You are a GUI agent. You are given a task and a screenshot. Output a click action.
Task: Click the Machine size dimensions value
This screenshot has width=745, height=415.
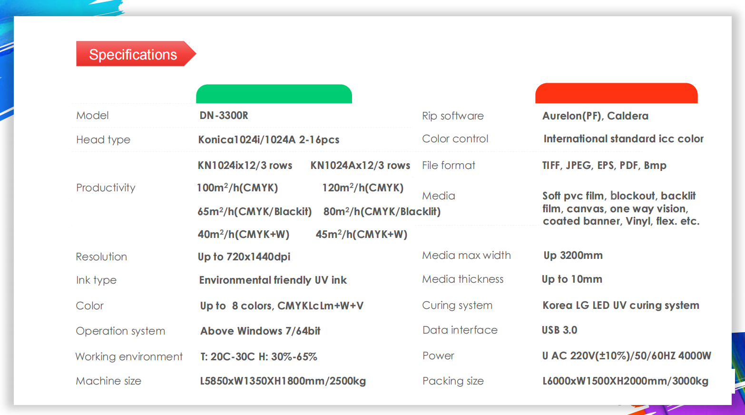(x=283, y=381)
